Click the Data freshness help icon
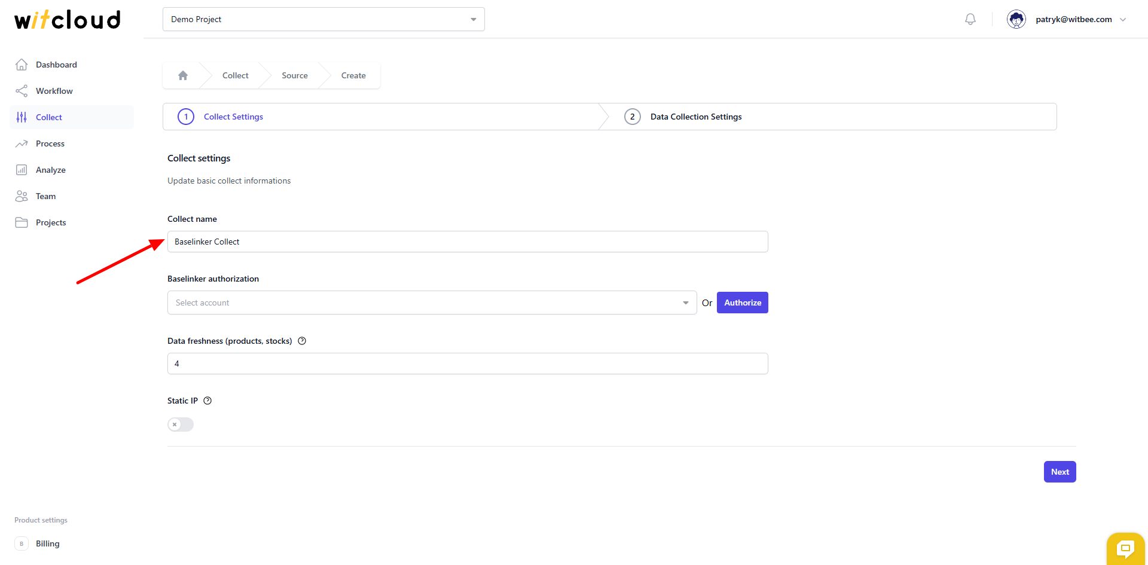The image size is (1148, 565). [302, 341]
